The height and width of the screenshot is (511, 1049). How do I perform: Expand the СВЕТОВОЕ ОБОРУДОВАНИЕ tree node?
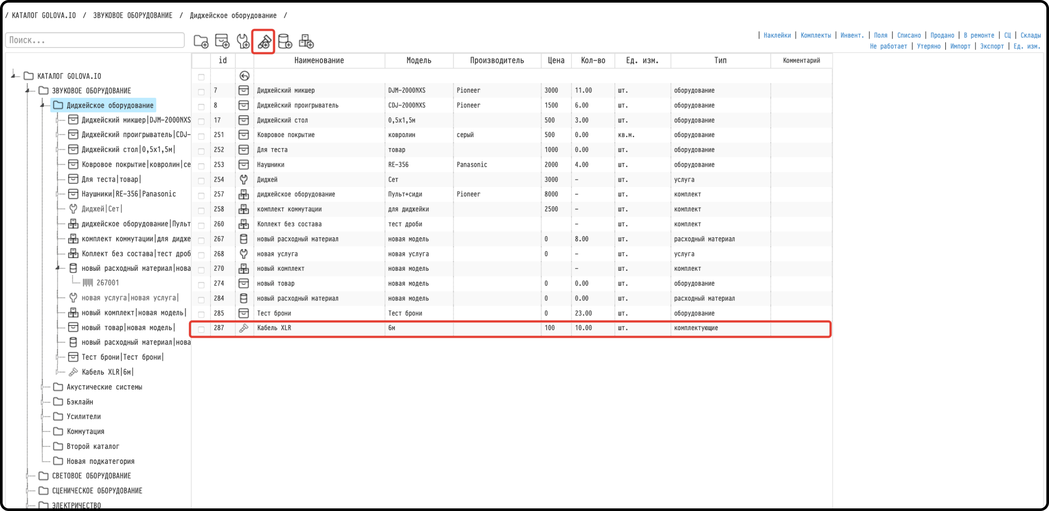point(28,476)
